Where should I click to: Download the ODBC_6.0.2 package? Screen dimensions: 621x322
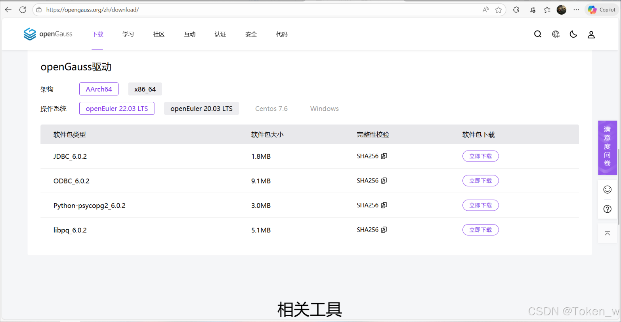pyautogui.click(x=480, y=181)
